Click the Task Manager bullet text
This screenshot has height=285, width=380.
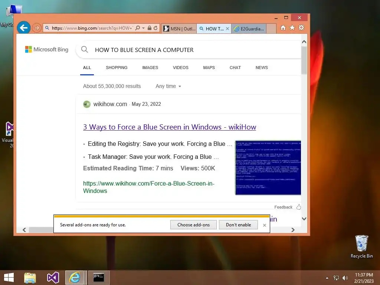(153, 157)
